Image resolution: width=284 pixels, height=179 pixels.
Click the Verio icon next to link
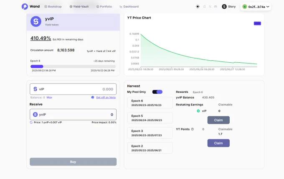pos(93,97)
